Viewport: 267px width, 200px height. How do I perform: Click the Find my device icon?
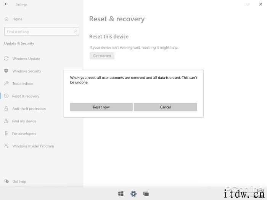tap(6, 121)
